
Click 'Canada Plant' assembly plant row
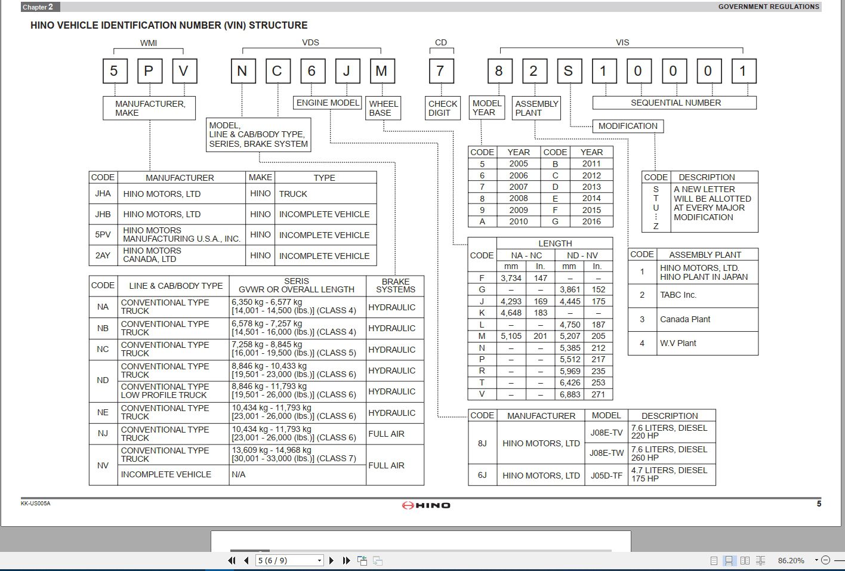click(x=693, y=319)
